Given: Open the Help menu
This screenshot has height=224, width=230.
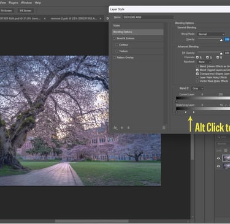Looking at the screenshot, I should [38, 2].
